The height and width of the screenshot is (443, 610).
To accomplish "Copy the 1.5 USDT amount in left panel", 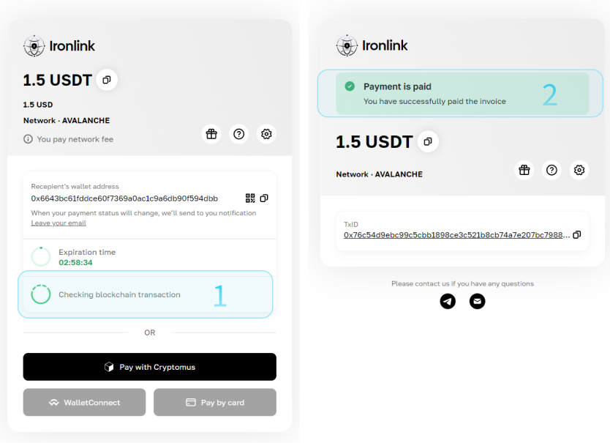I will 107,80.
